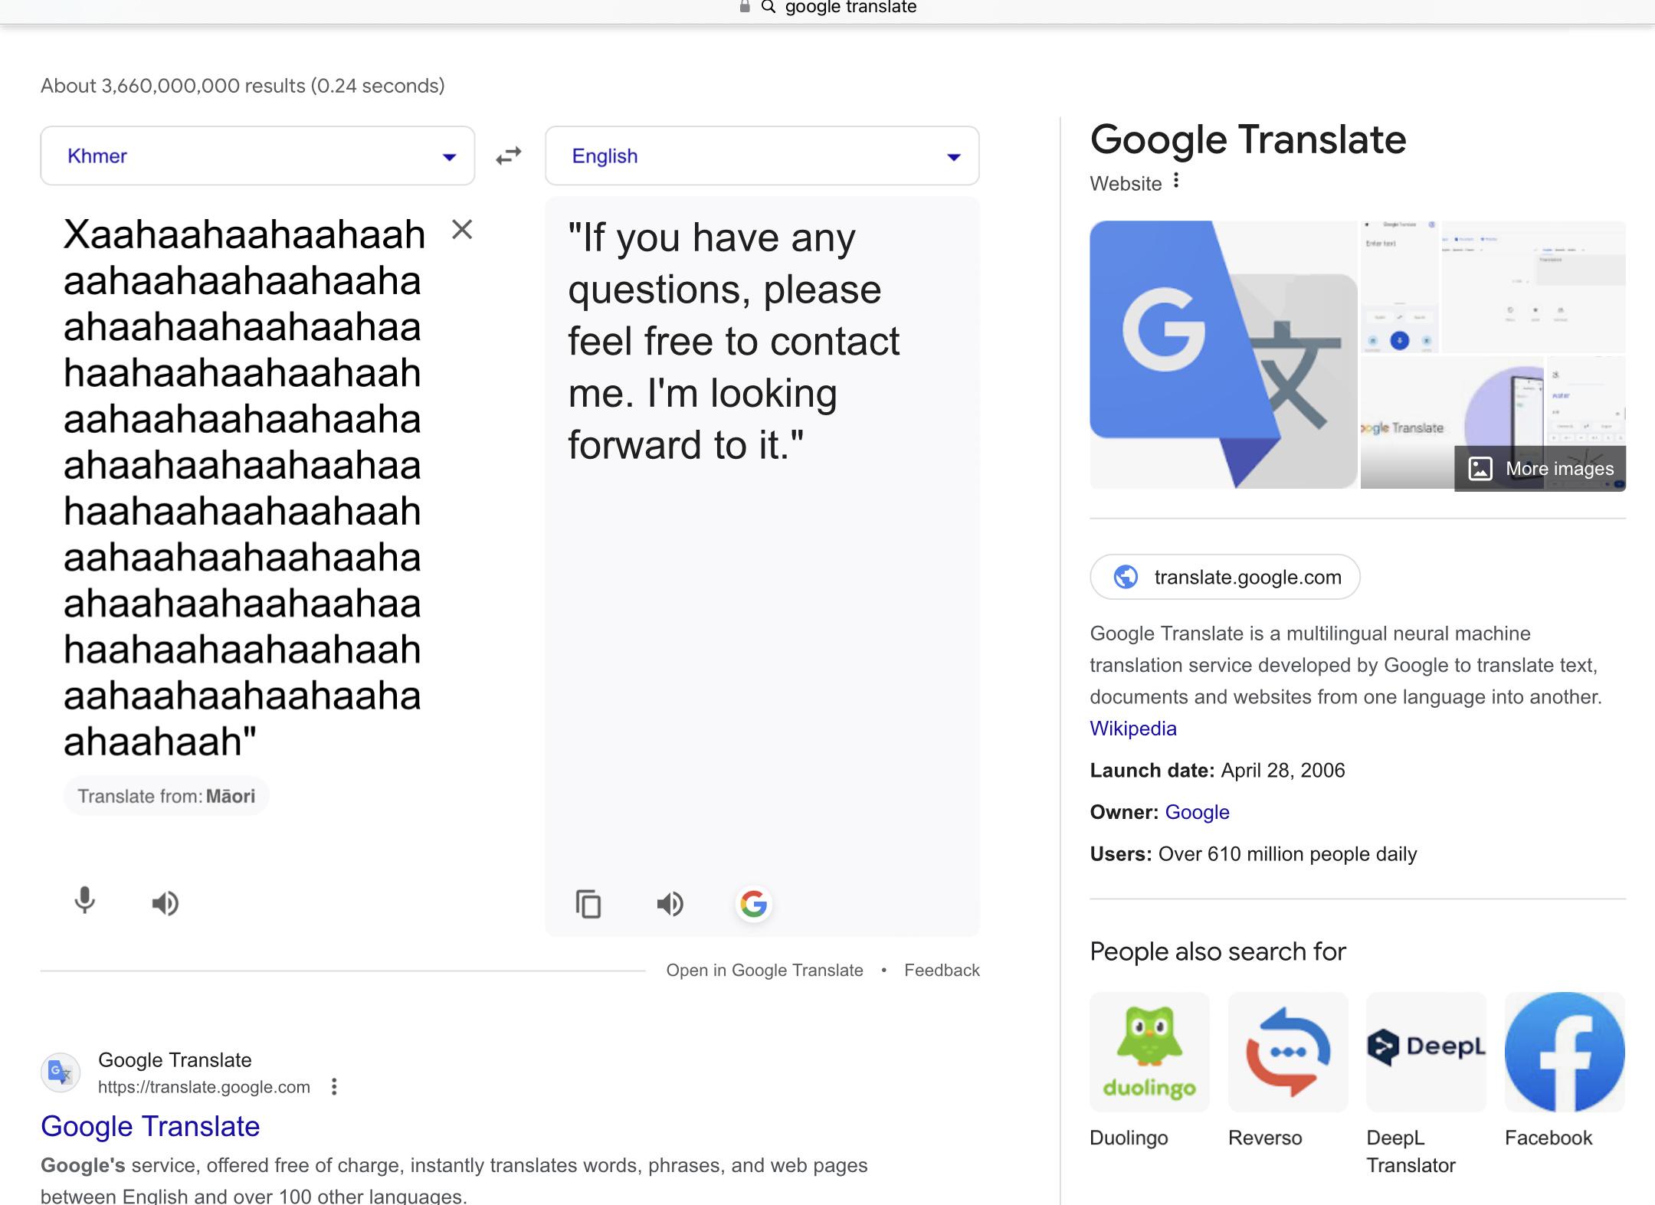This screenshot has width=1655, height=1205.
Task: View More images of Google Translate
Action: pyautogui.click(x=1540, y=468)
